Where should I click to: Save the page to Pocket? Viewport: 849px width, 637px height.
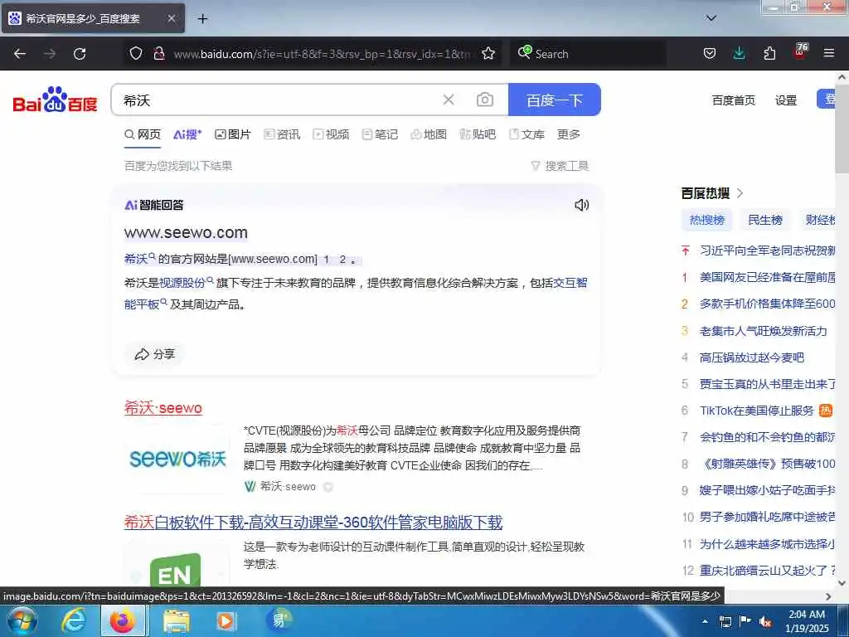tap(710, 53)
